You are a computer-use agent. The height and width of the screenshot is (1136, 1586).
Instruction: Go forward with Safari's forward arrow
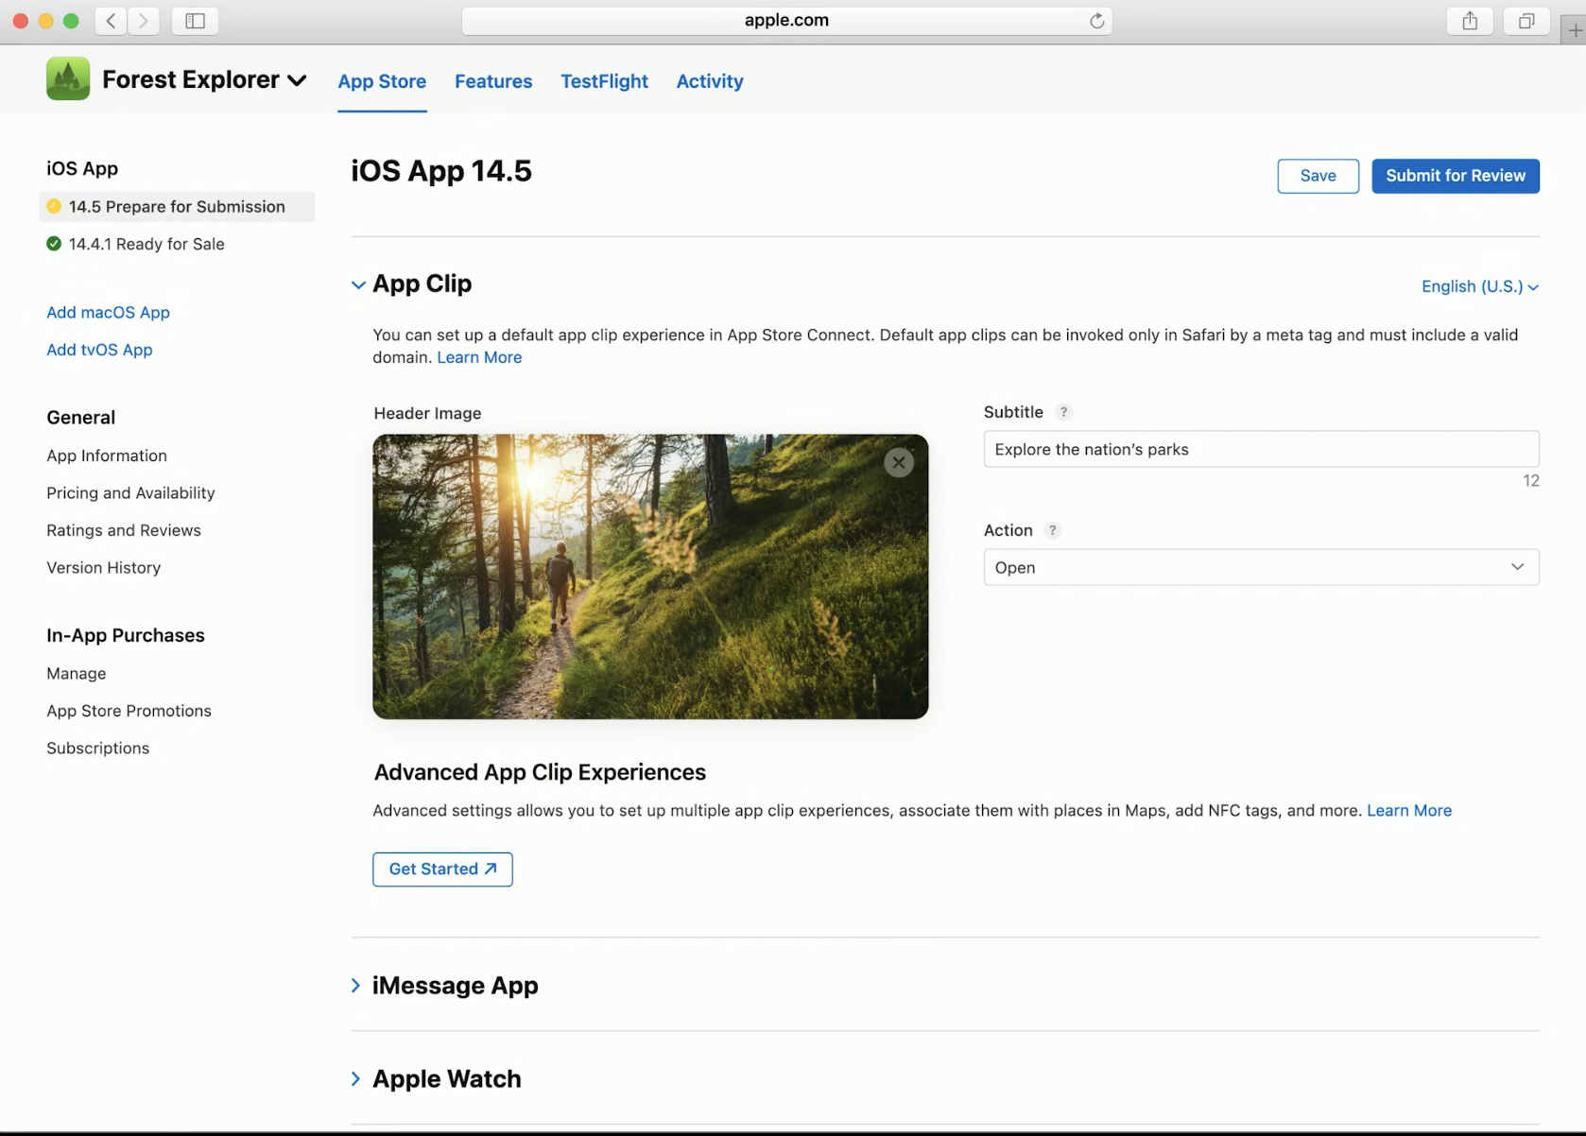(144, 21)
